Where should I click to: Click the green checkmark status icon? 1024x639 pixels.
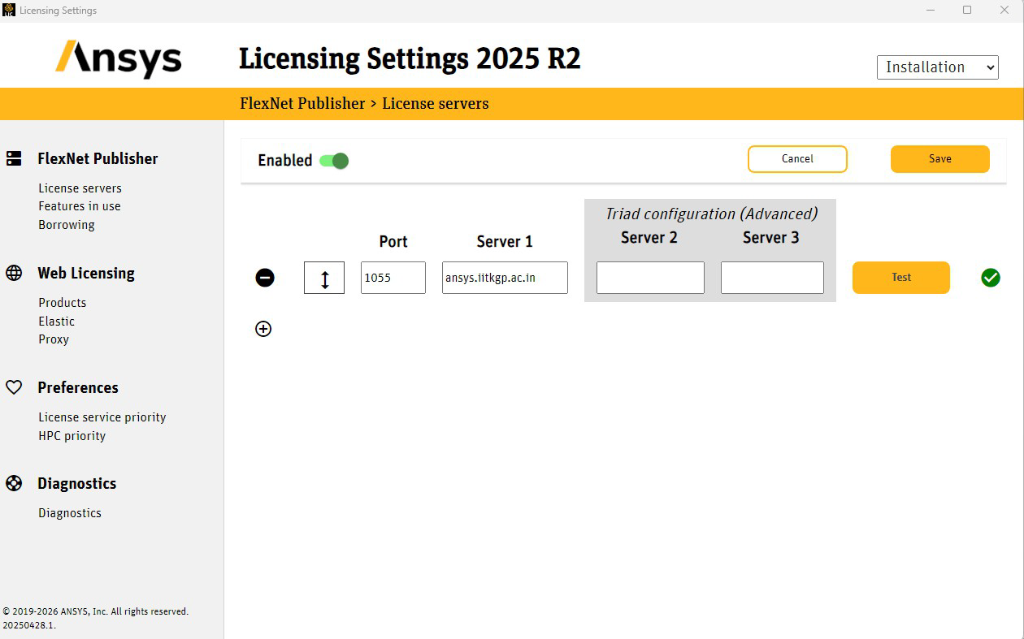(x=990, y=278)
